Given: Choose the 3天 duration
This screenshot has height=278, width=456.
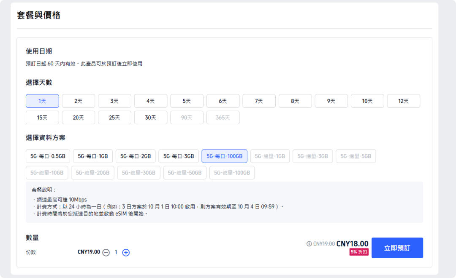Looking at the screenshot, I should tap(114, 101).
